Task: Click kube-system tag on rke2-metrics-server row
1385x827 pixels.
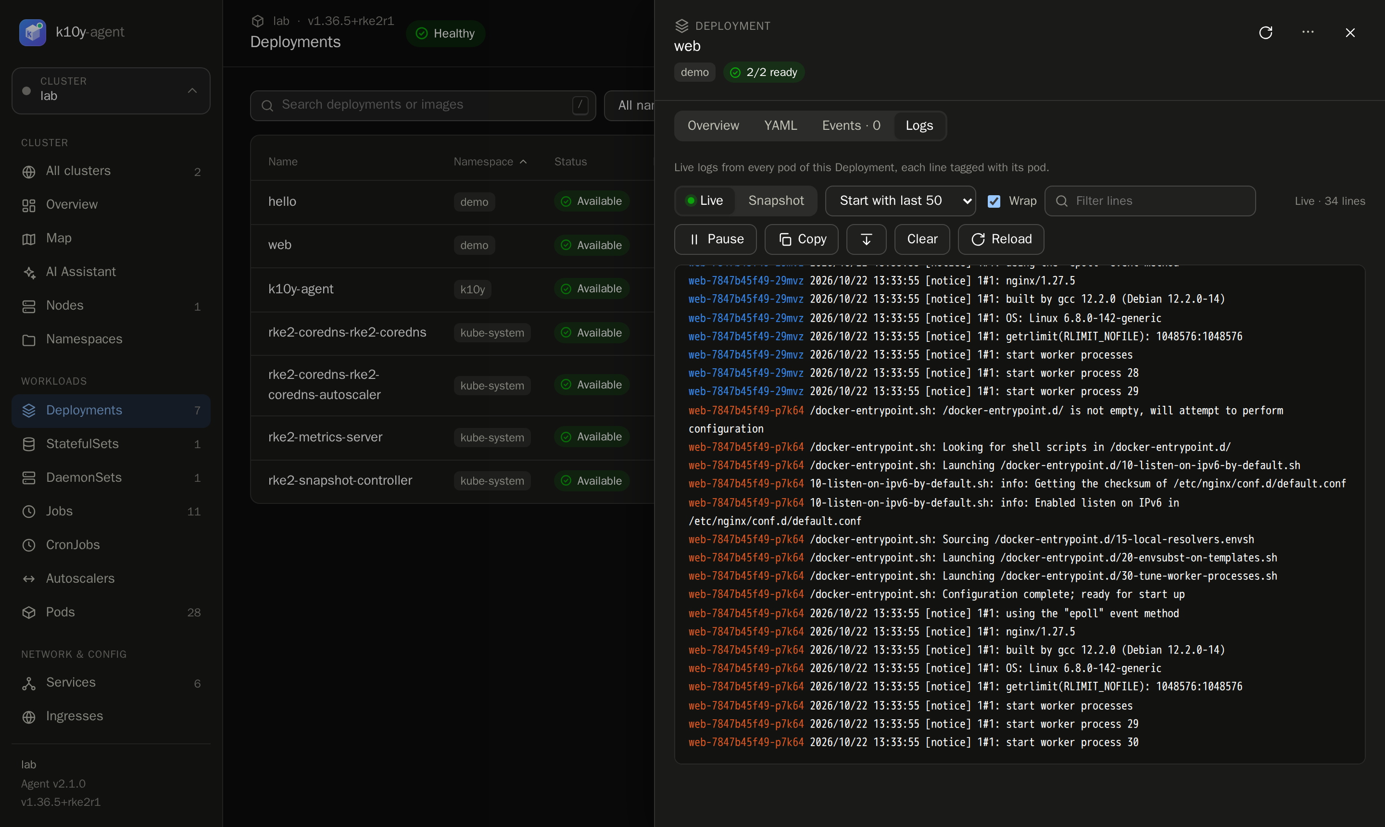Action: [491, 438]
